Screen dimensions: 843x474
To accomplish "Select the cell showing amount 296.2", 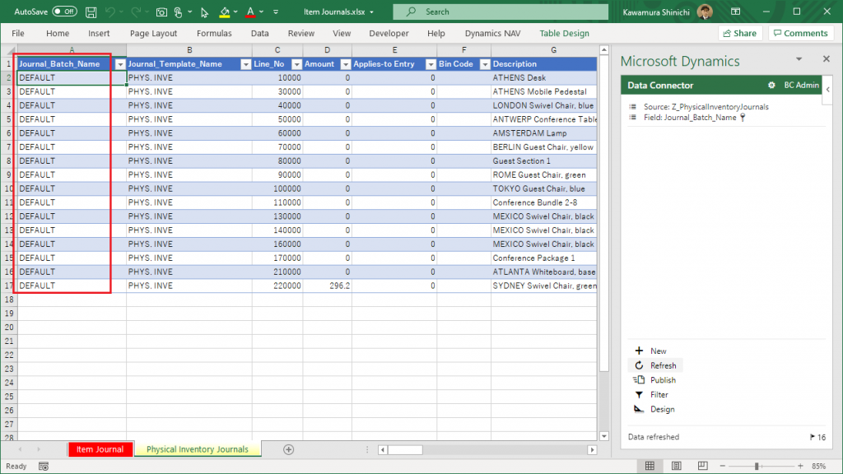I will point(328,286).
